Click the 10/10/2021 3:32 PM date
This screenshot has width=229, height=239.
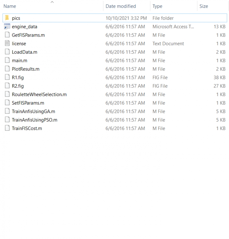(126, 18)
